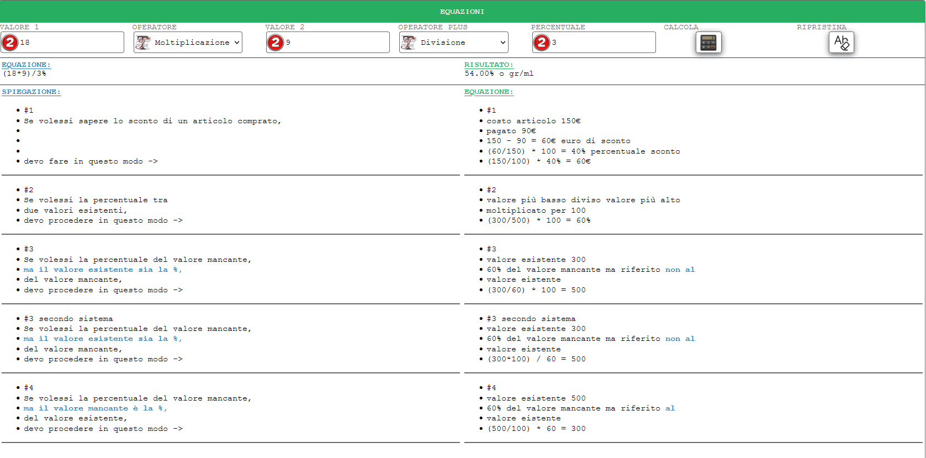Click '150 - 90 = 60€ euro di sconto'
Viewport: 926px width, 458px height.
point(558,141)
